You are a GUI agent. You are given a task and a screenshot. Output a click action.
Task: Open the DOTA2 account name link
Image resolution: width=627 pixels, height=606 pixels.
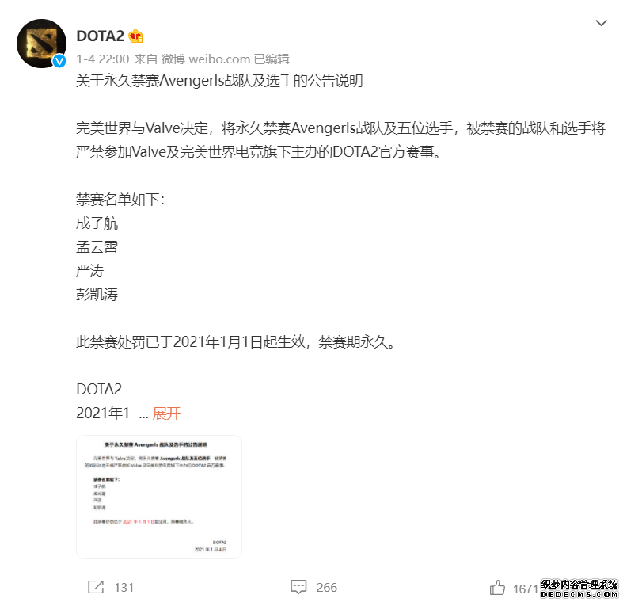pos(101,36)
